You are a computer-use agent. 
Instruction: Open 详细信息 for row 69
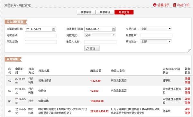(187, 80)
